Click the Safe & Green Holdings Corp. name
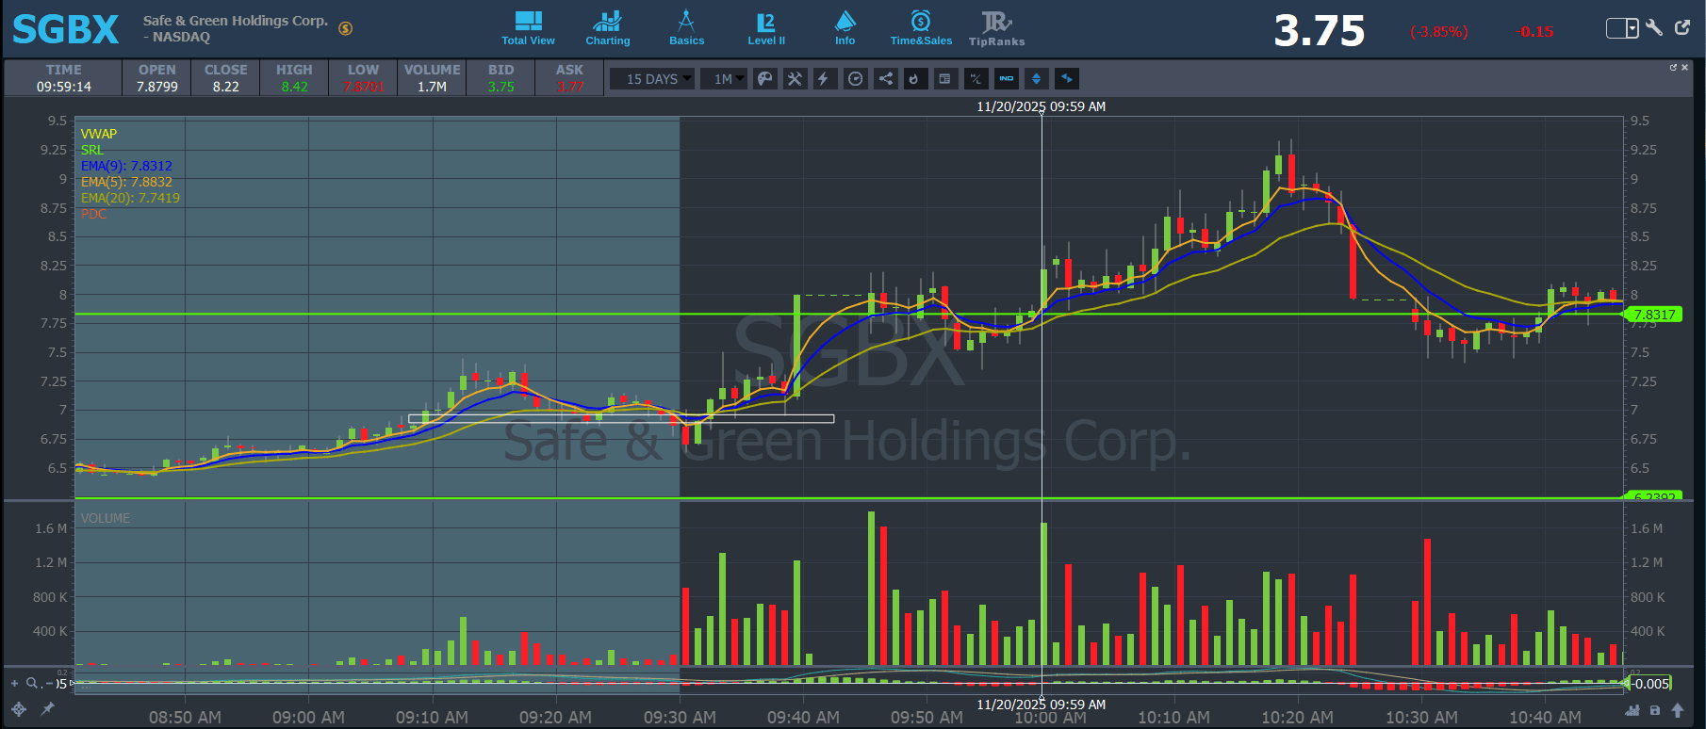Viewport: 1706px width, 729px height. [x=236, y=21]
